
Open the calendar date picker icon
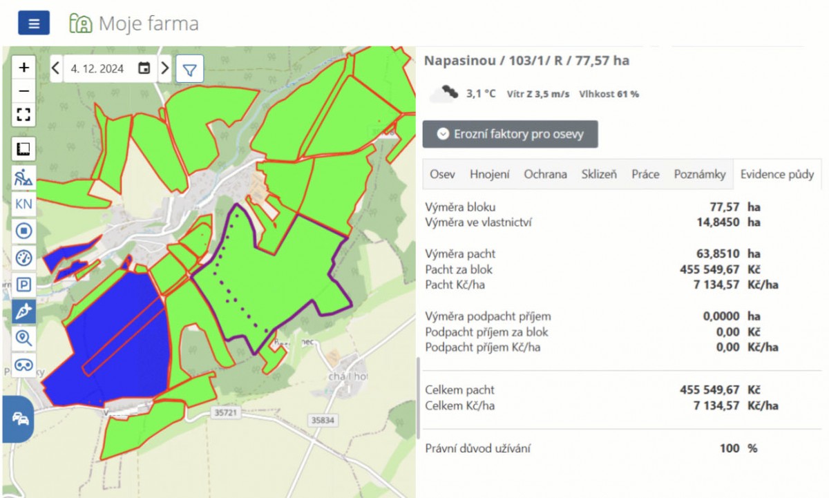[x=144, y=68]
